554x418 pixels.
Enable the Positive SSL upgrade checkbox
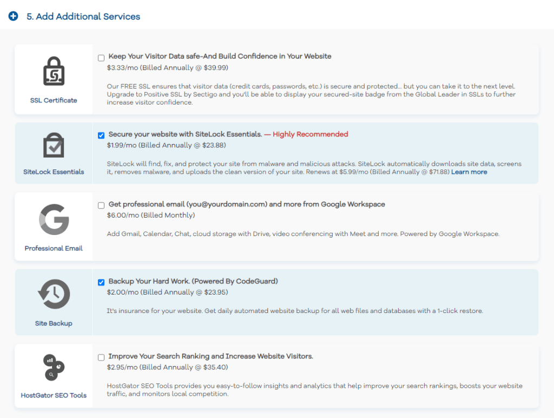pyautogui.click(x=101, y=57)
